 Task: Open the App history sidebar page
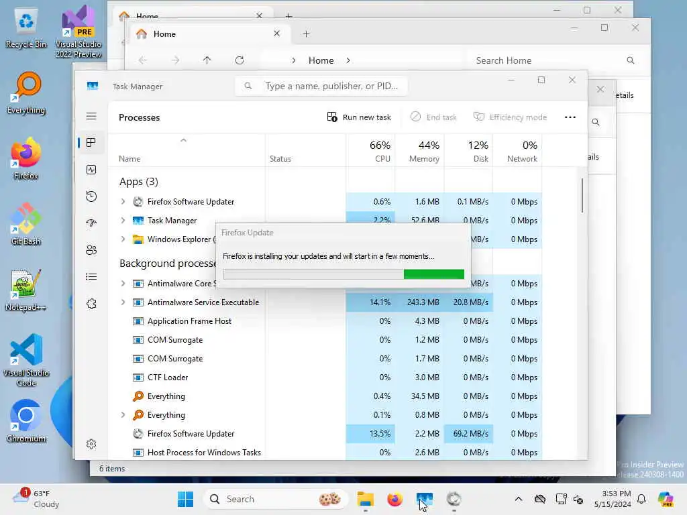tap(91, 196)
